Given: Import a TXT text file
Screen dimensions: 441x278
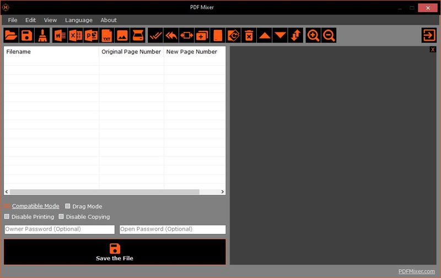Looking at the screenshot, I should pos(107,35).
